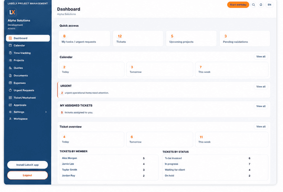Click Install LabelX app button

28,165
